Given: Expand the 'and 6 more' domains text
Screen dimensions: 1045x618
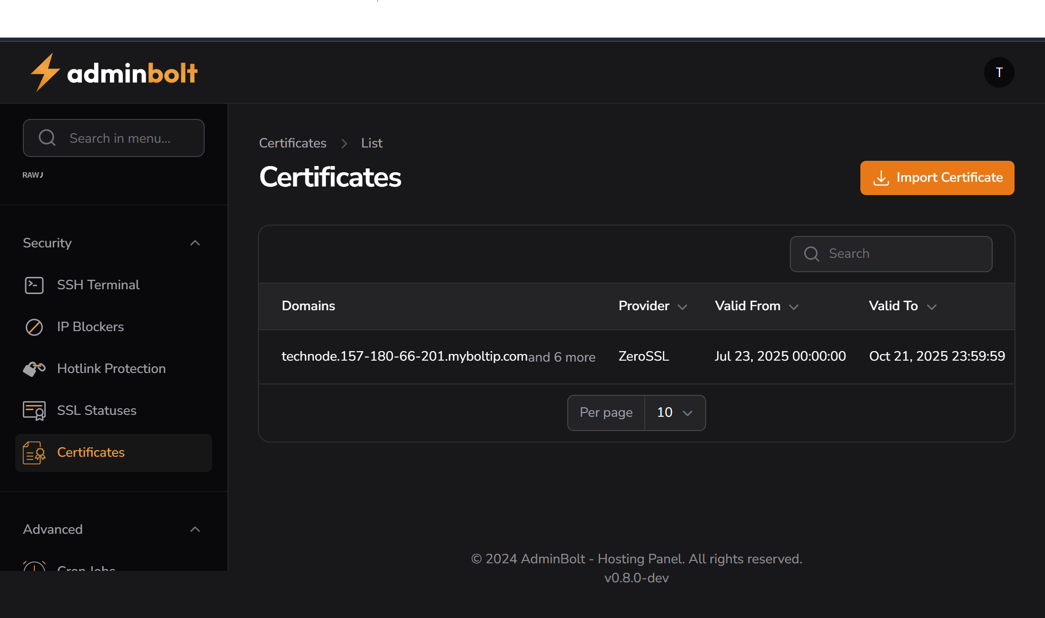Looking at the screenshot, I should (562, 357).
